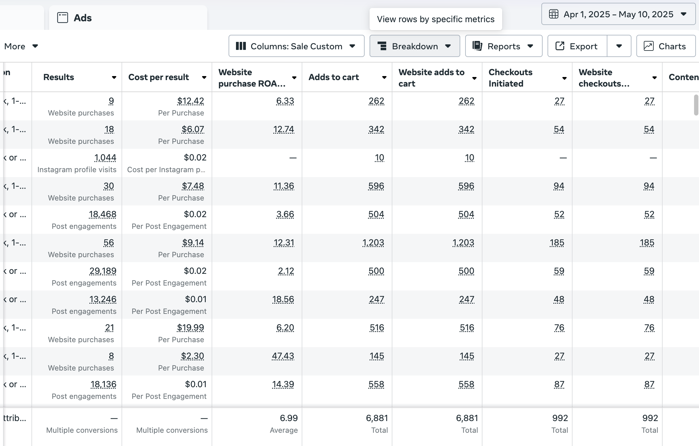The height and width of the screenshot is (446, 699).
Task: Click the Breakdown list icon
Action: click(x=382, y=46)
